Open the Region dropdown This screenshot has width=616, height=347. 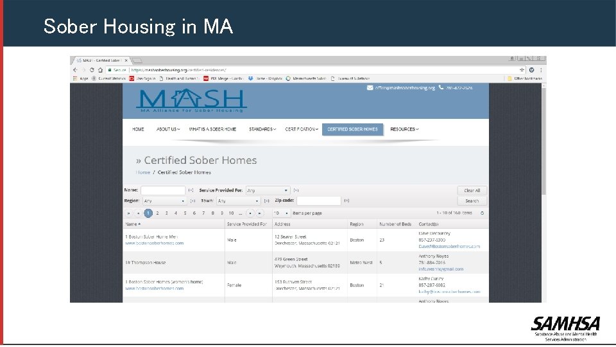[x=164, y=201]
